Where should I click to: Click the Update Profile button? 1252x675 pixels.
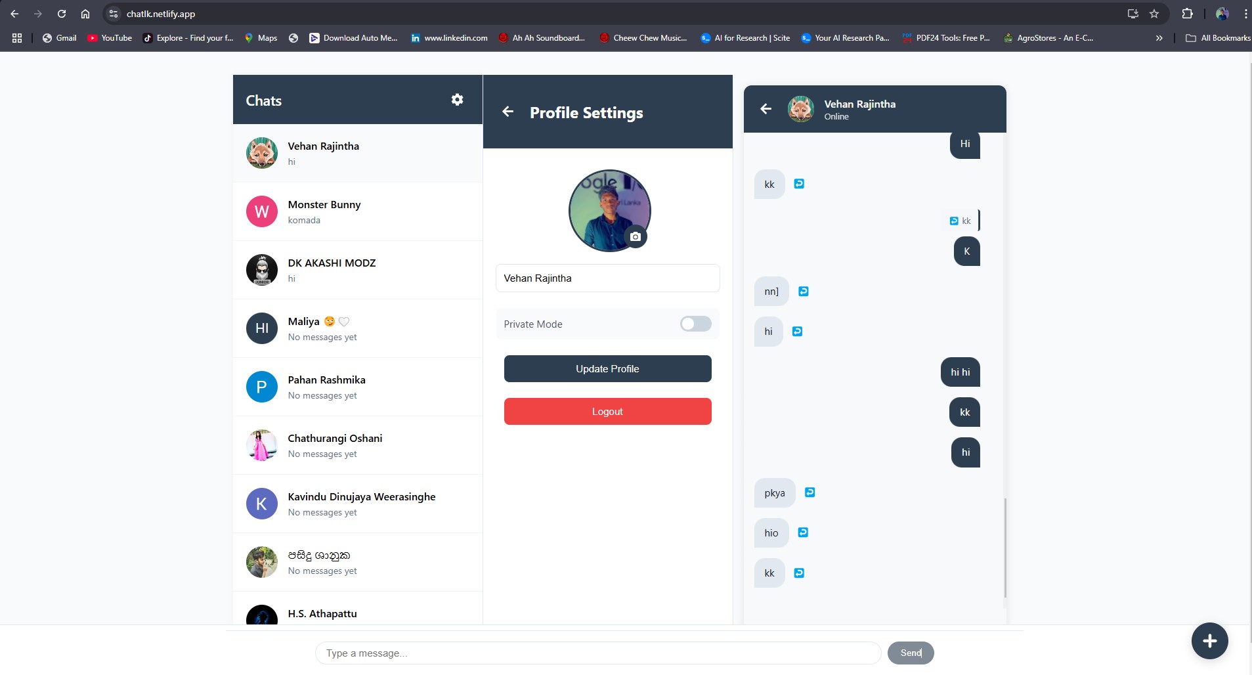(x=607, y=368)
